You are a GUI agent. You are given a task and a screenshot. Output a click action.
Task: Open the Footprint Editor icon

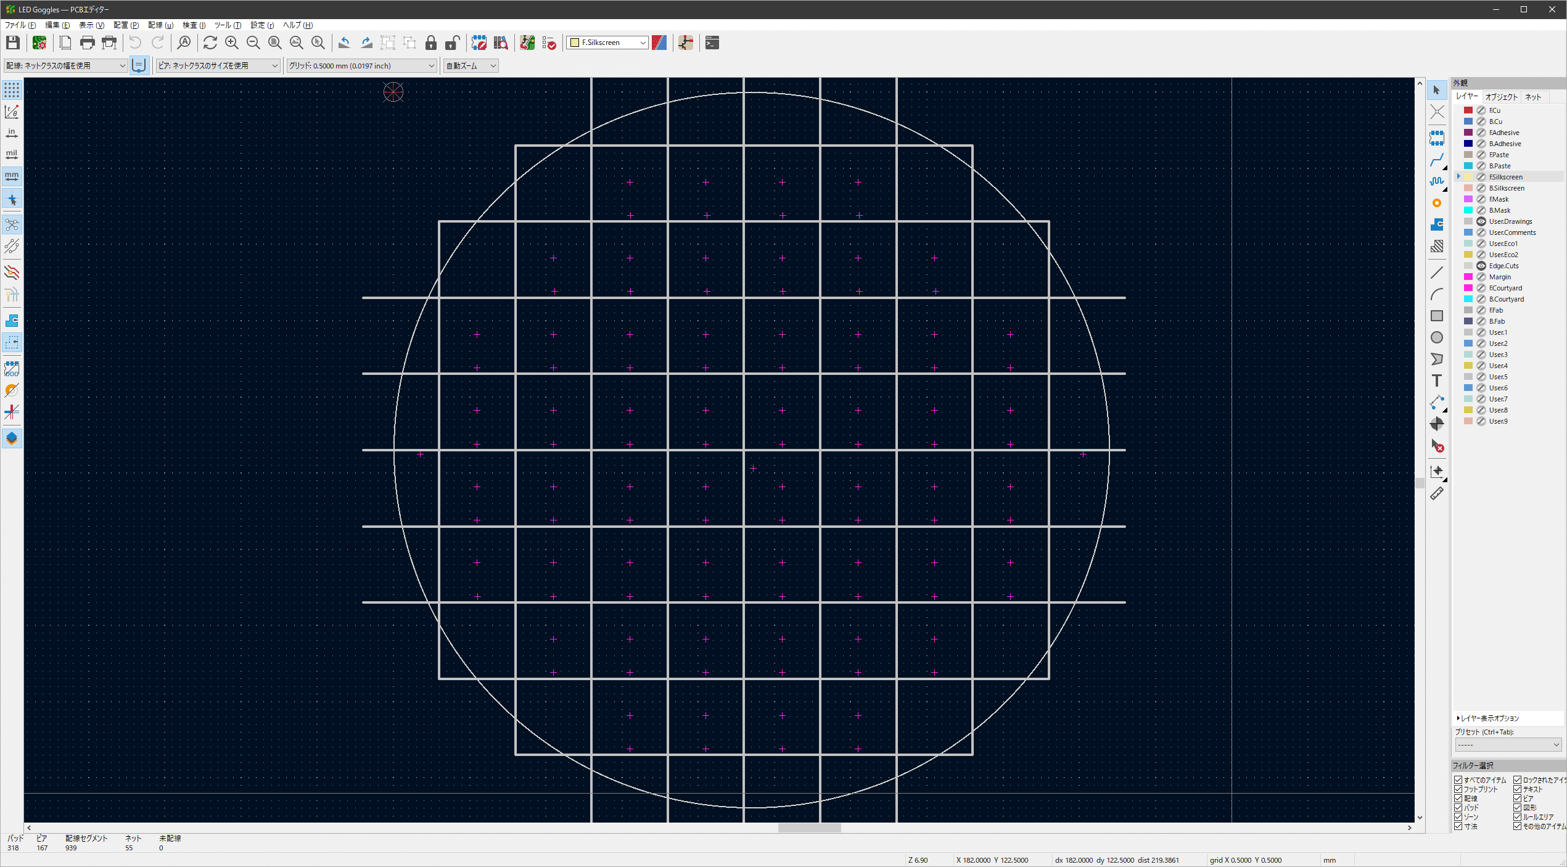[479, 43]
